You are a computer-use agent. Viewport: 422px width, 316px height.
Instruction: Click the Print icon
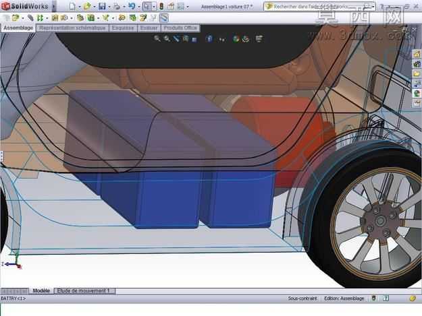(117, 6)
